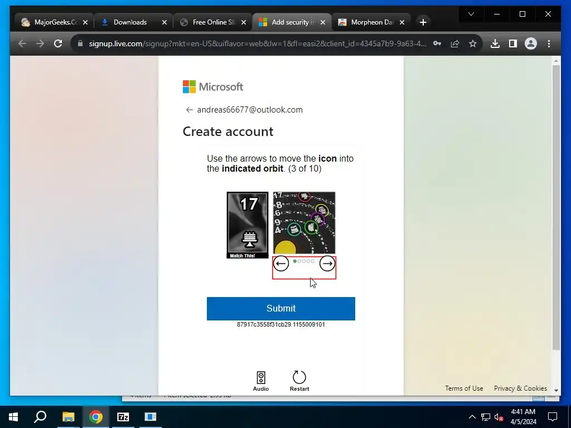Open the notifications action center
The width and height of the screenshot is (571, 428).
[x=553, y=417]
